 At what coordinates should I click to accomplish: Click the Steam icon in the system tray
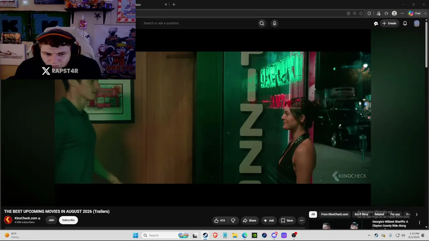click(x=376, y=235)
